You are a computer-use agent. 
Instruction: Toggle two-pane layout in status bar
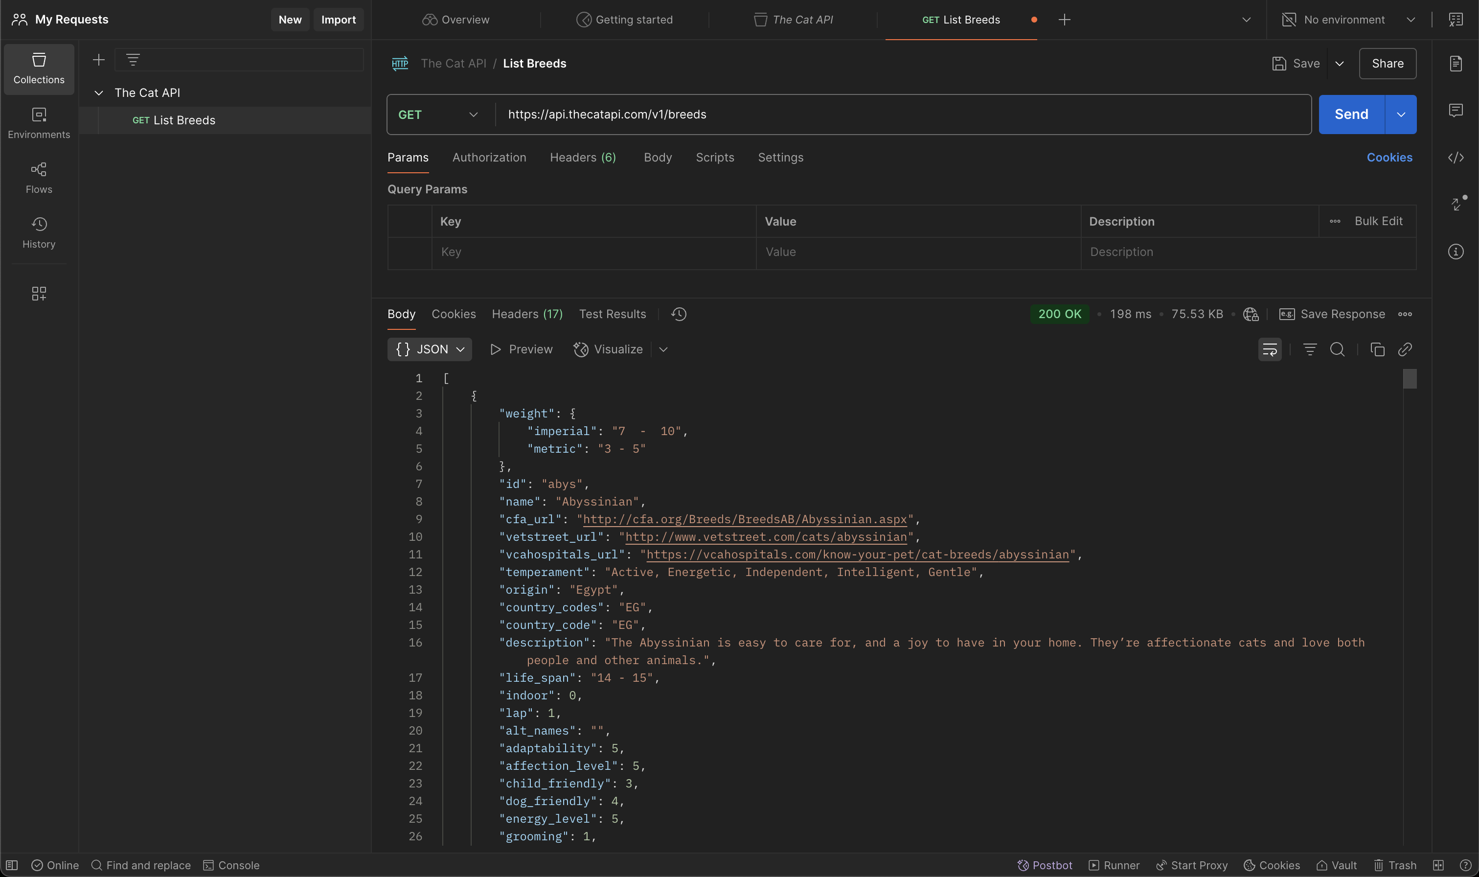pos(1438,865)
